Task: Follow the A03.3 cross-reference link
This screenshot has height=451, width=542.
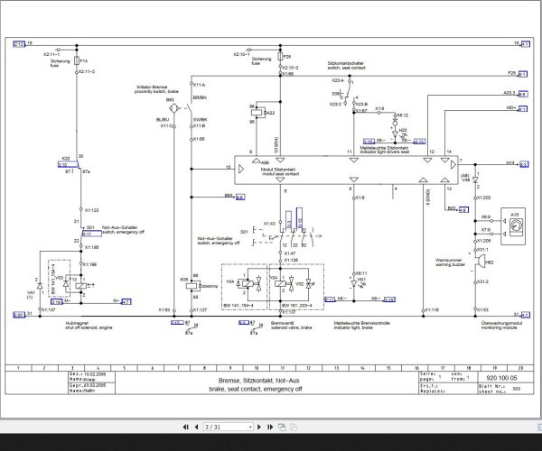Action: tap(523, 94)
